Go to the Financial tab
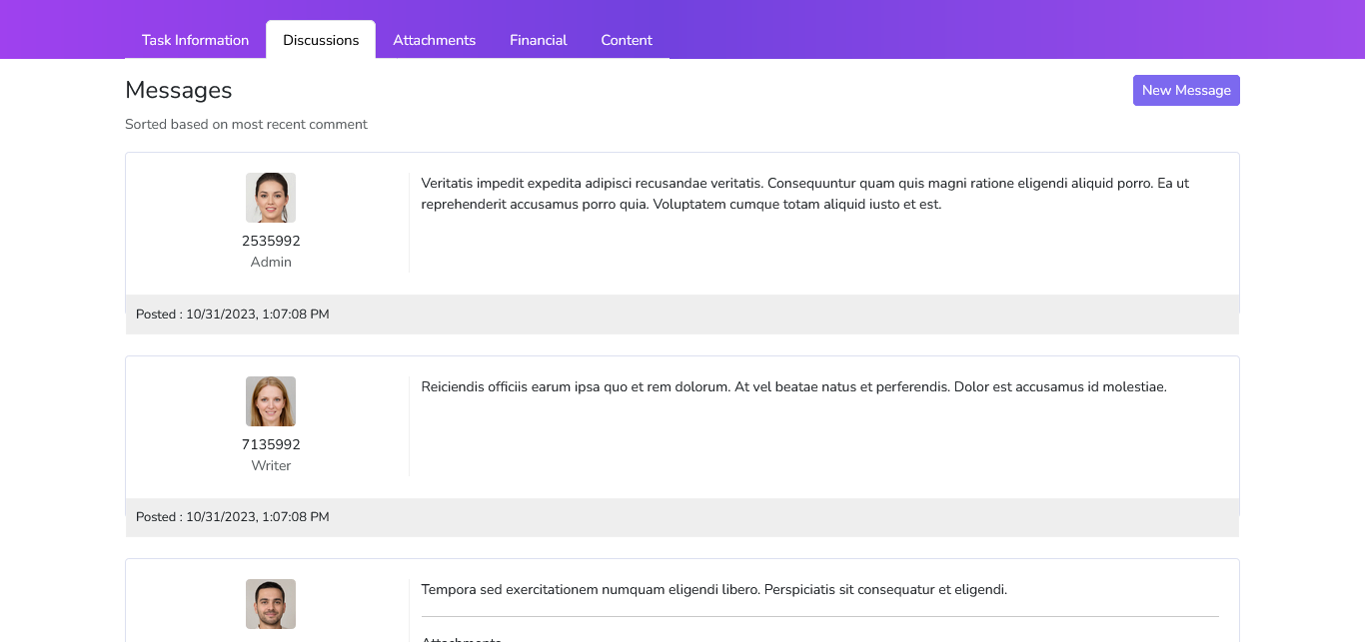 pos(538,40)
